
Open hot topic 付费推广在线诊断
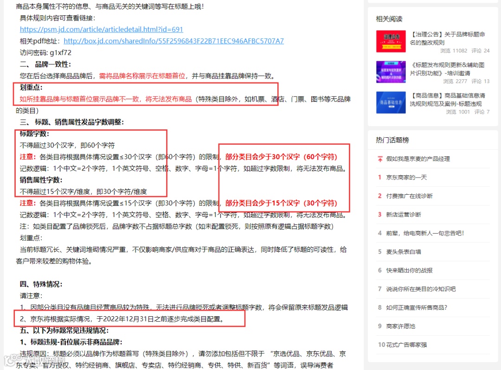click(x=409, y=196)
